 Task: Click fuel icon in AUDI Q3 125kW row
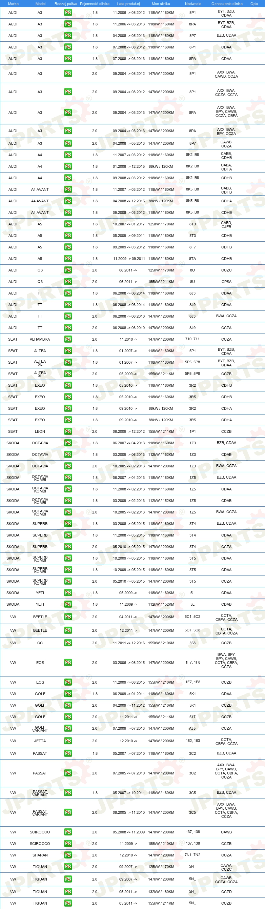point(68,270)
